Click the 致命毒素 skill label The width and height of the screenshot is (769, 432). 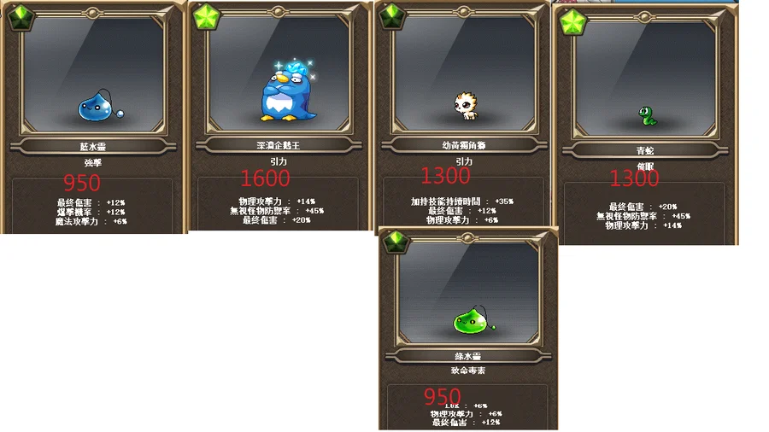tap(468, 371)
